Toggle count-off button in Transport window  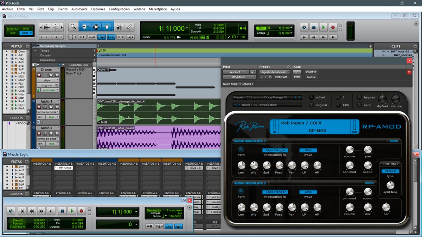coord(153,210)
